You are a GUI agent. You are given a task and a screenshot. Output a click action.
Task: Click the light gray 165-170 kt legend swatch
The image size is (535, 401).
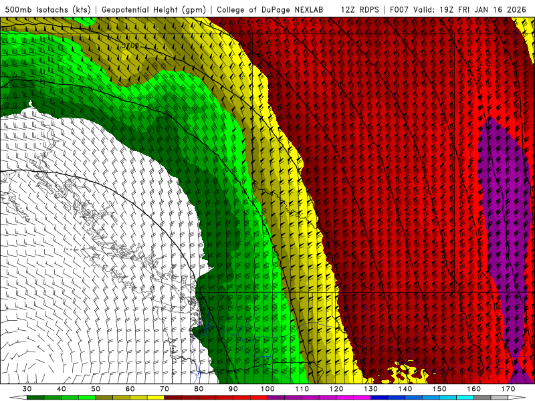(500, 397)
